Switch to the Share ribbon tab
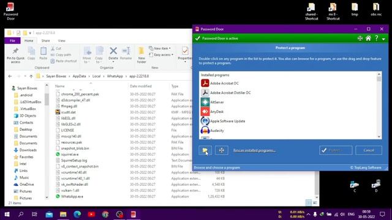The height and width of the screenshot is (220, 392). pyautogui.click(x=45, y=40)
